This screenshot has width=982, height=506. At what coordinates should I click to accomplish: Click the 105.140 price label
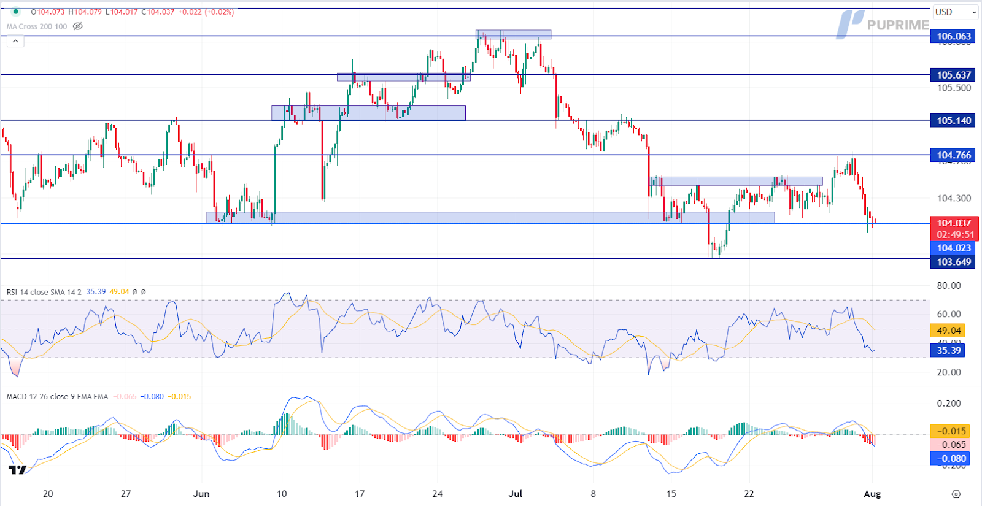(954, 120)
